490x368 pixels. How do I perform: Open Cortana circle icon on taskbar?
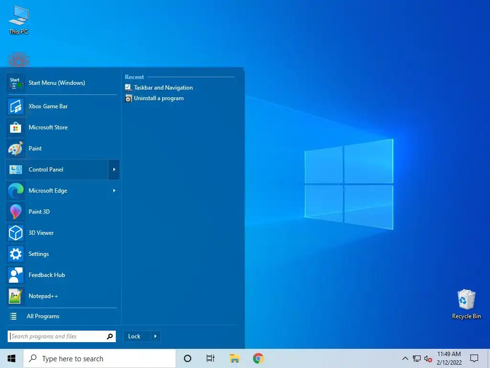point(188,358)
